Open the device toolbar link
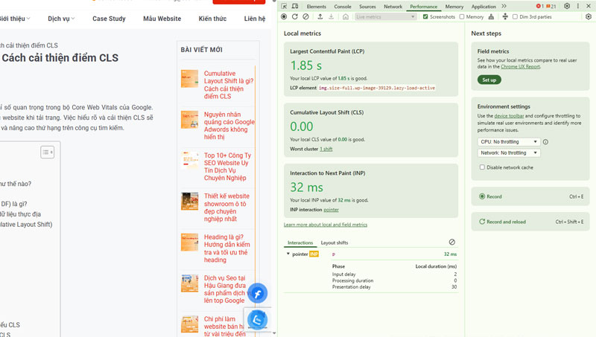This screenshot has width=596, height=337. (509, 116)
